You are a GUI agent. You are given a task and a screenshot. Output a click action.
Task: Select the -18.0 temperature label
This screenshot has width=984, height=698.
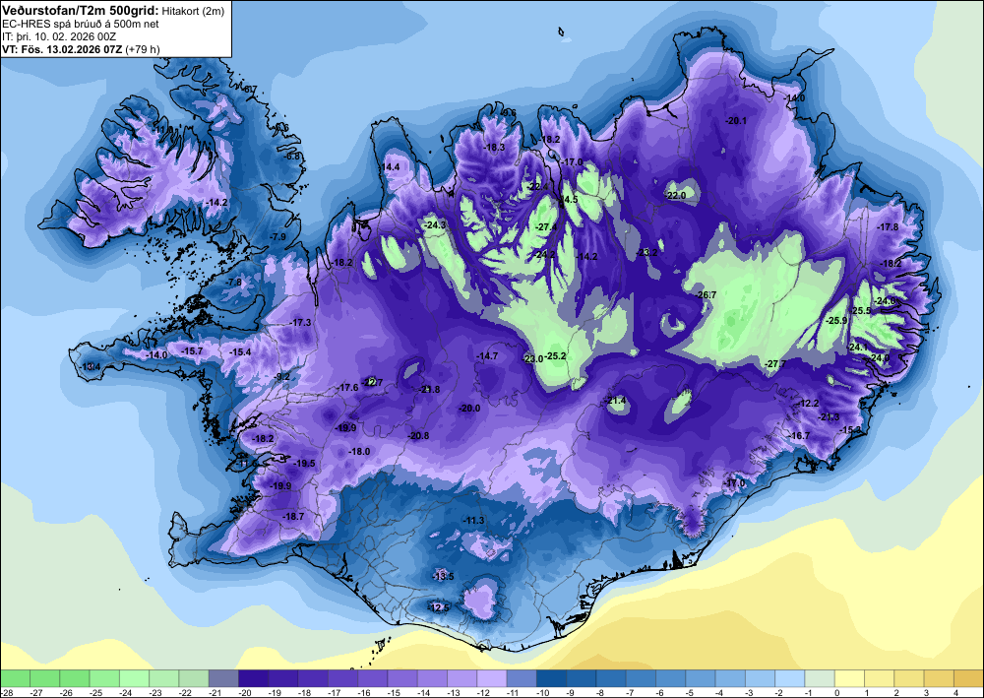pos(359,451)
